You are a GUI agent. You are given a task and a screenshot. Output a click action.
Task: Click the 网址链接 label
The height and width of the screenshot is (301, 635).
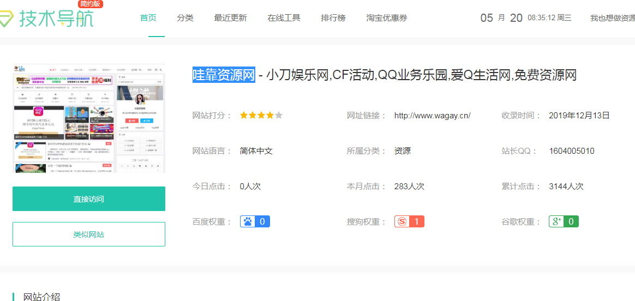pos(367,116)
